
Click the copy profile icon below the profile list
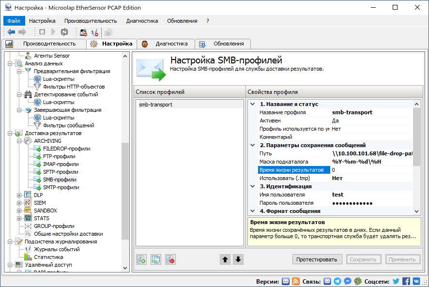[155, 259]
